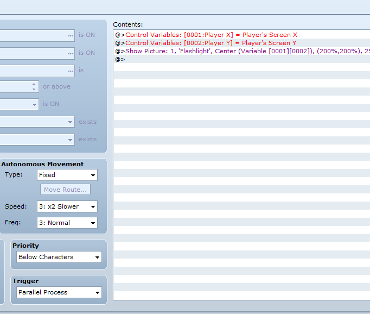Click the Move Route... button
Image resolution: width=370 pixels, height=314 pixels.
[x=65, y=190]
